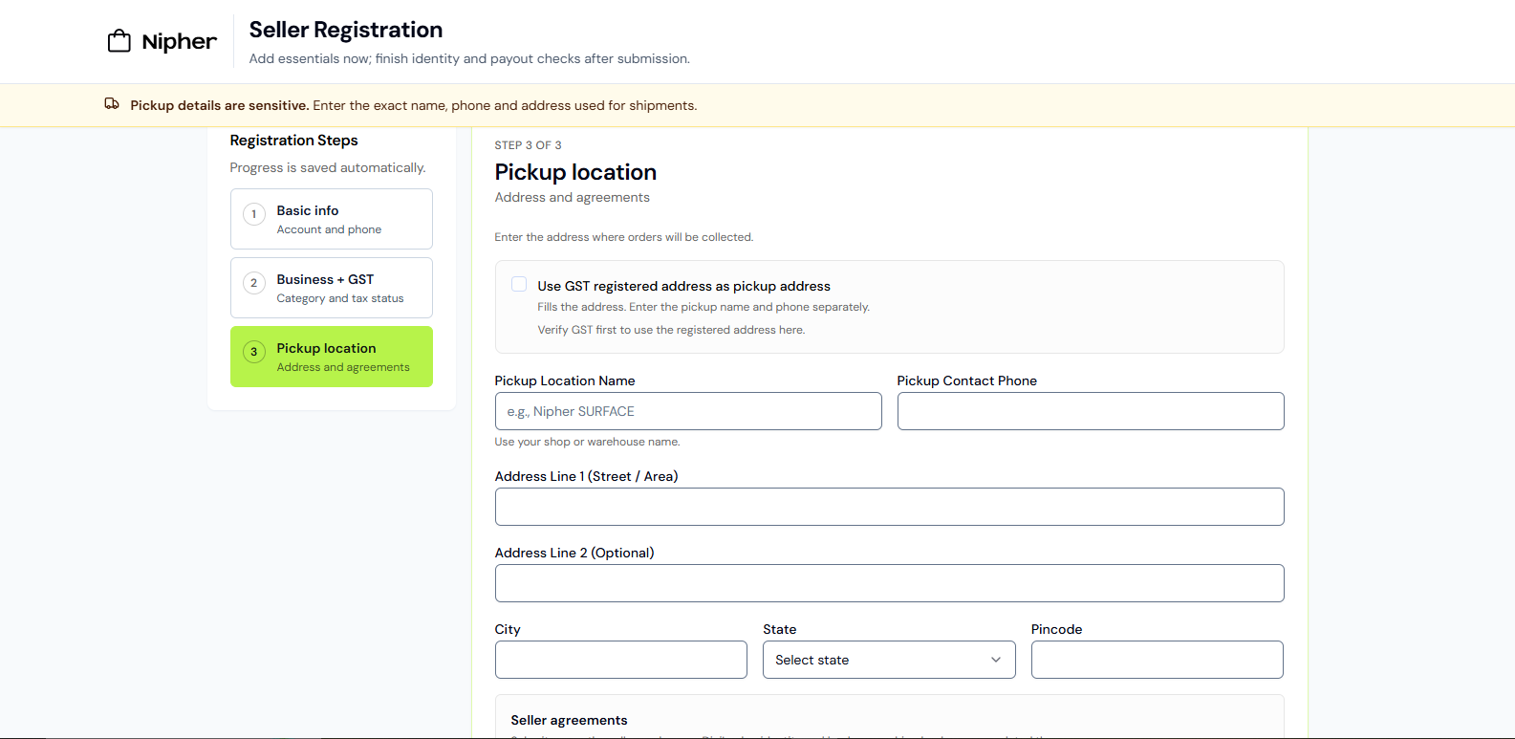Focus the City text field
This screenshot has height=739, width=1515.
tap(621, 660)
